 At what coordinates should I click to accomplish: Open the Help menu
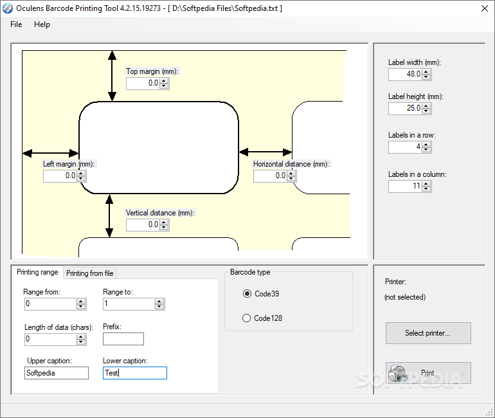point(42,24)
